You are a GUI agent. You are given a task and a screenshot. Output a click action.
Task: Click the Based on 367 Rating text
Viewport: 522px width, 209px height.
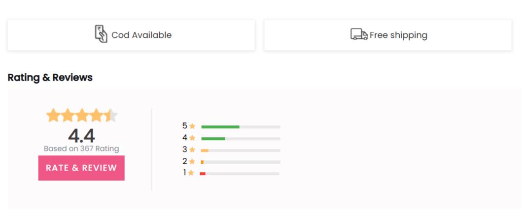[81, 149]
